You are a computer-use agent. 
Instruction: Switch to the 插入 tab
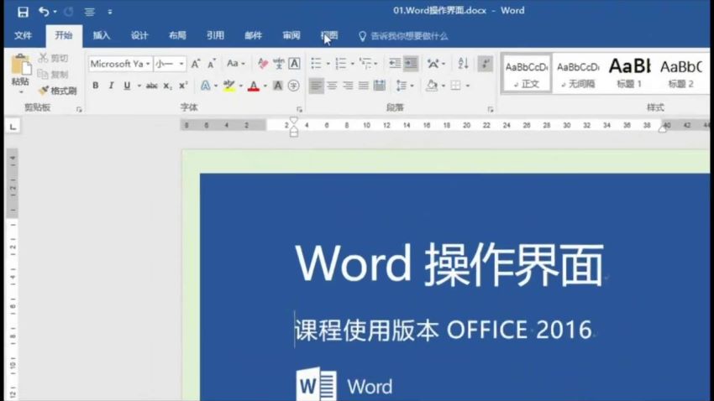point(101,35)
